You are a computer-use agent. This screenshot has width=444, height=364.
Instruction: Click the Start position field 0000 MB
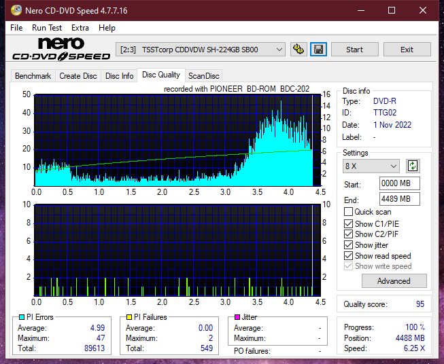(x=399, y=183)
